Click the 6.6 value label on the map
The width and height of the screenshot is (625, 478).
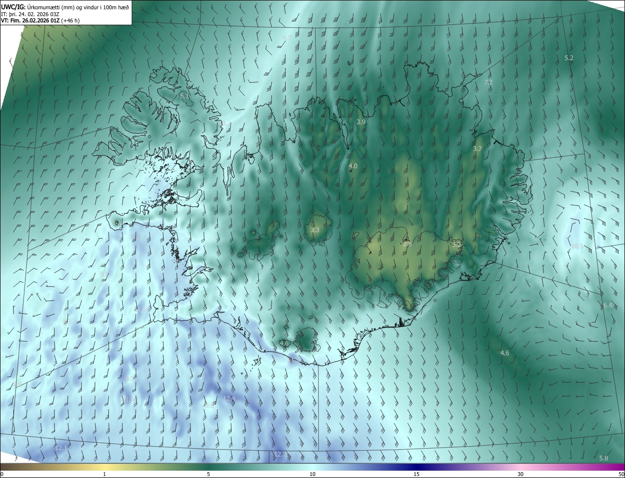pyautogui.click(x=608, y=305)
